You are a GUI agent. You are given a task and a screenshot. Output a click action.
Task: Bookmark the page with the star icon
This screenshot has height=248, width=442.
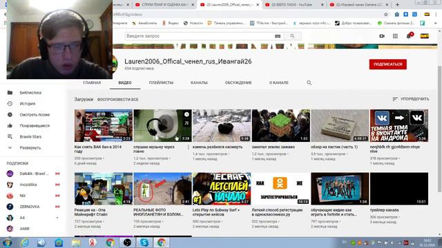[x=386, y=14]
